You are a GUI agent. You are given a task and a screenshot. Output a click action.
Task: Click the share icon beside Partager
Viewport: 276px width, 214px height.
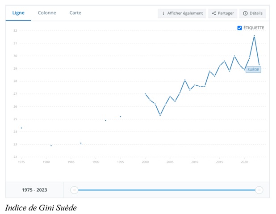(214, 13)
